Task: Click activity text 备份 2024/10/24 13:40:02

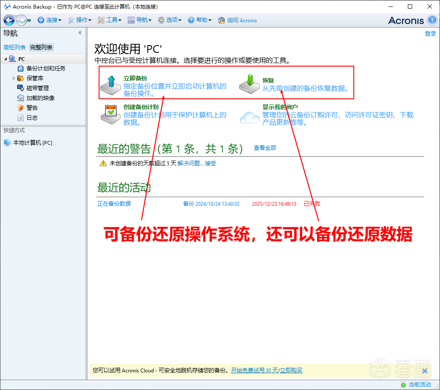Action: 211,204
